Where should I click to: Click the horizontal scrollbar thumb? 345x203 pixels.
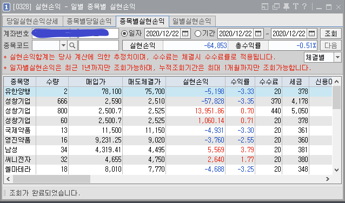(x=51, y=179)
